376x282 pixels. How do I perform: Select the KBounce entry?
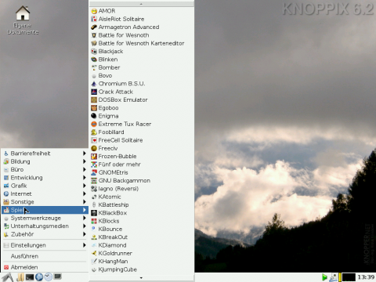(141, 230)
